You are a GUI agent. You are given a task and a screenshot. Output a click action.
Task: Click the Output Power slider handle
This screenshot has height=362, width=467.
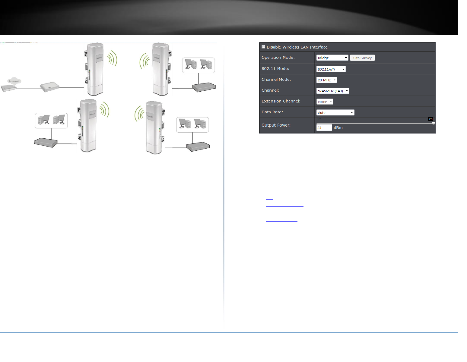click(434, 123)
